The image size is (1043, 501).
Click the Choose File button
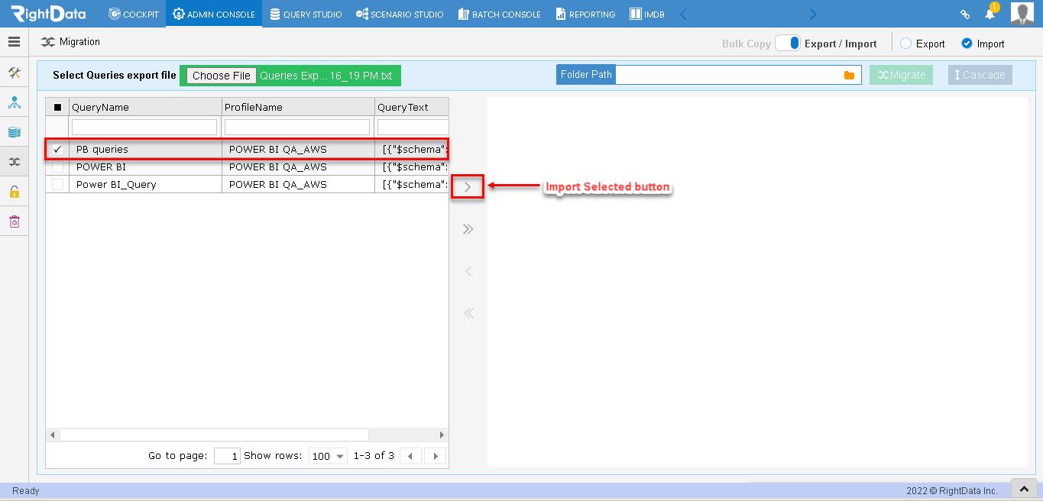click(222, 76)
